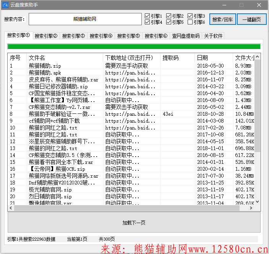Click the 搜索/回车 search button

pos(223,19)
